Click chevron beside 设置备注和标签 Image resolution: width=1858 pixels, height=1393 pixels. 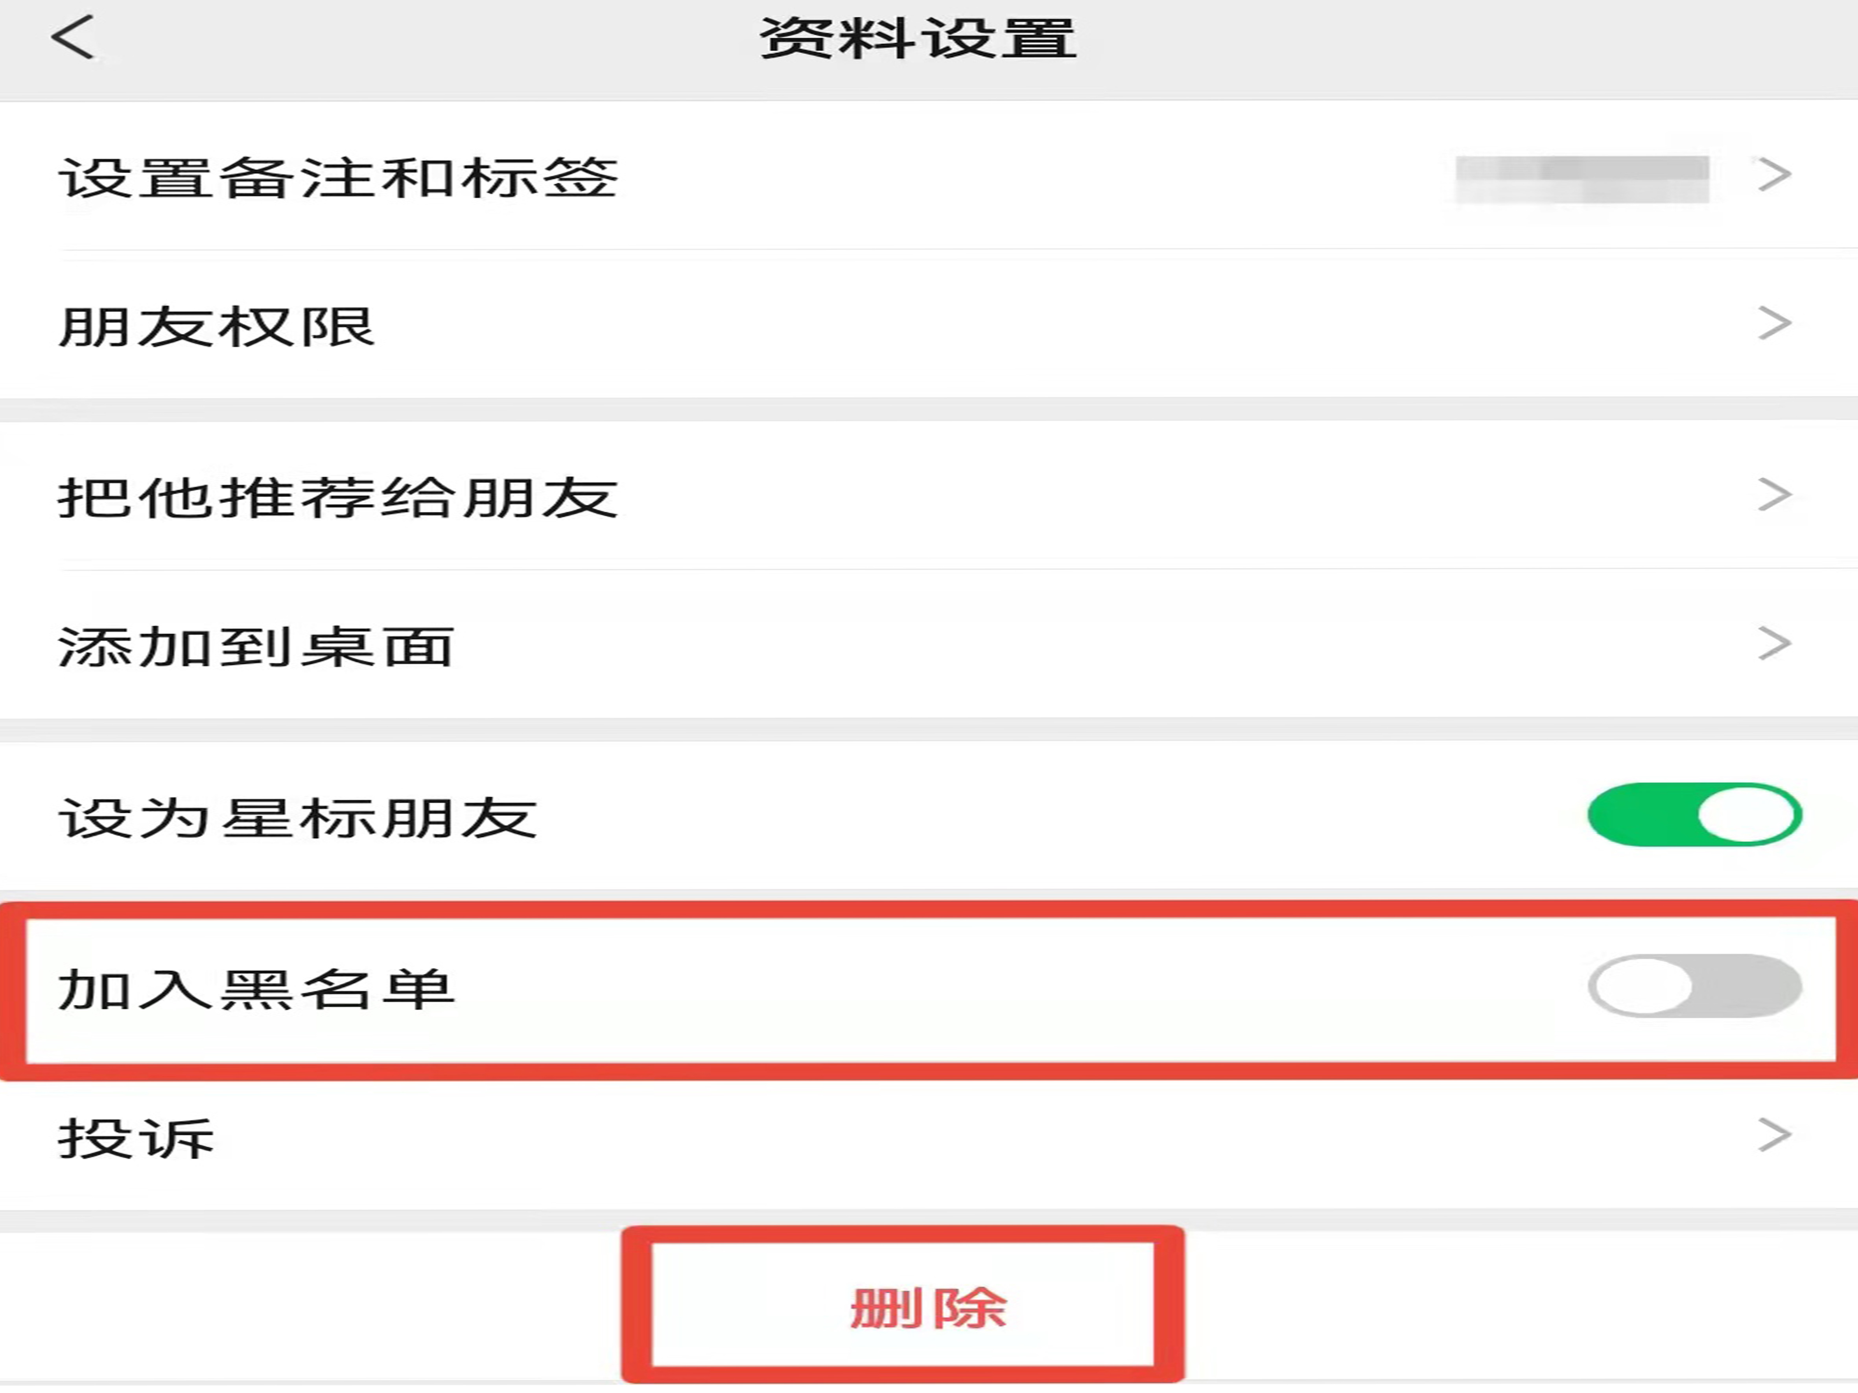pos(1775,175)
